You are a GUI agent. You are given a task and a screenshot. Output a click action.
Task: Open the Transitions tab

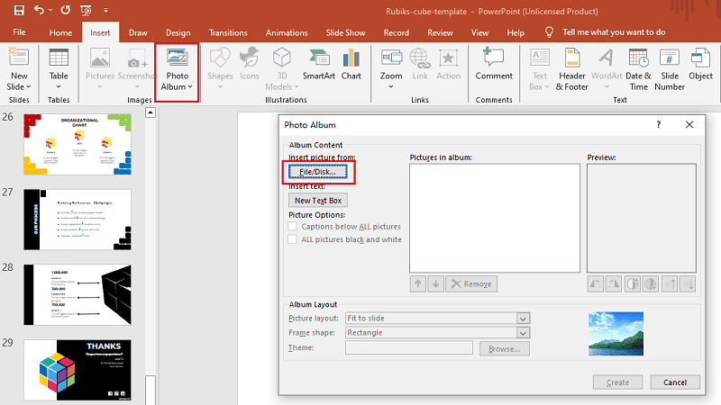point(228,32)
